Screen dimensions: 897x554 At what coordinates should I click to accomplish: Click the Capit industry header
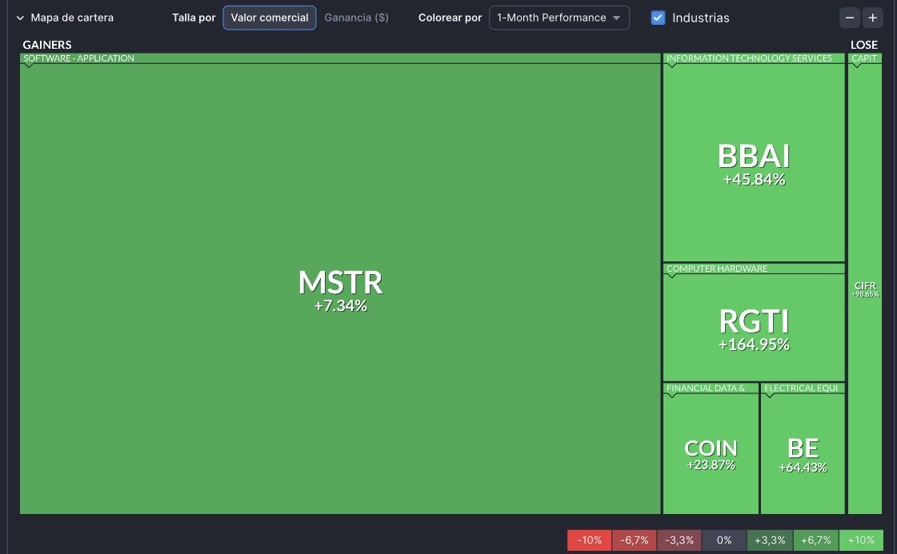865,58
